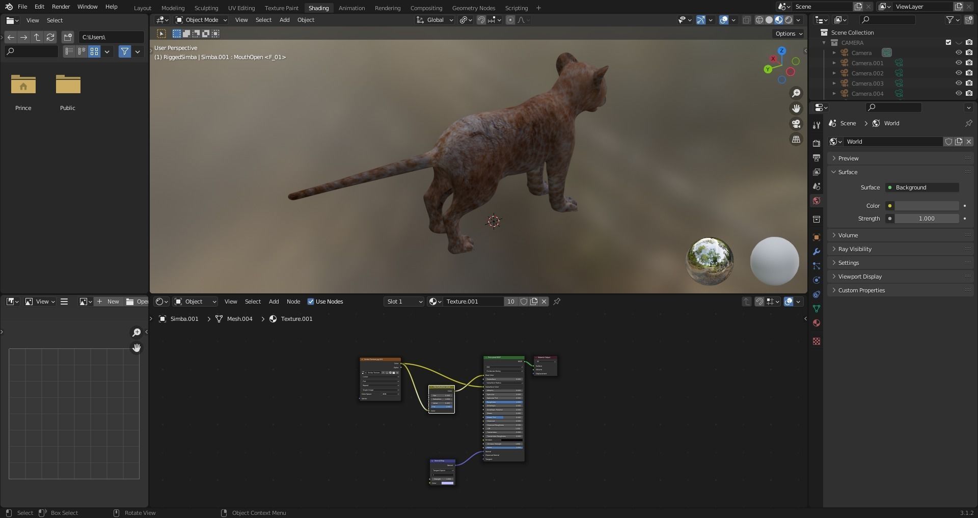Toggle file browser filter button
This screenshot has width=978, height=518.
(125, 51)
